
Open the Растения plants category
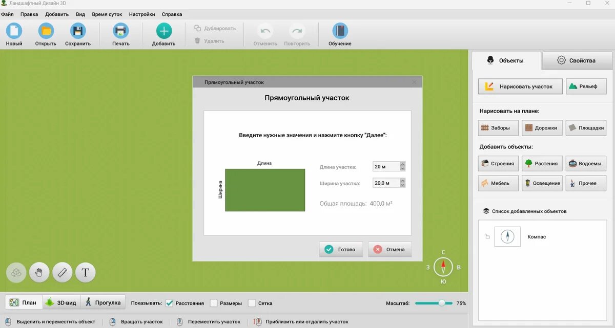[542, 164]
